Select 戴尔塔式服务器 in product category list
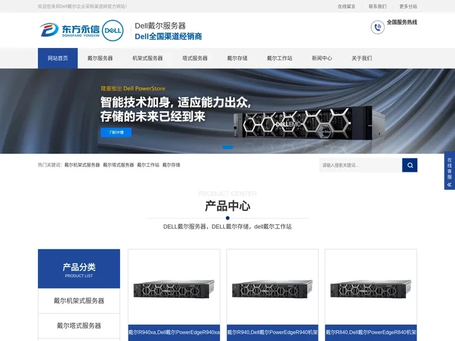This screenshot has height=341, width=455. point(79,326)
